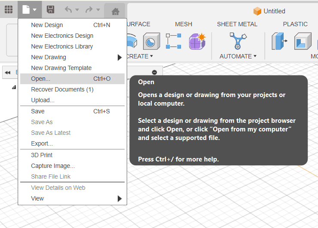The width and height of the screenshot is (318, 228).
Task: Select the Shell tool icon
Action: 303,41
